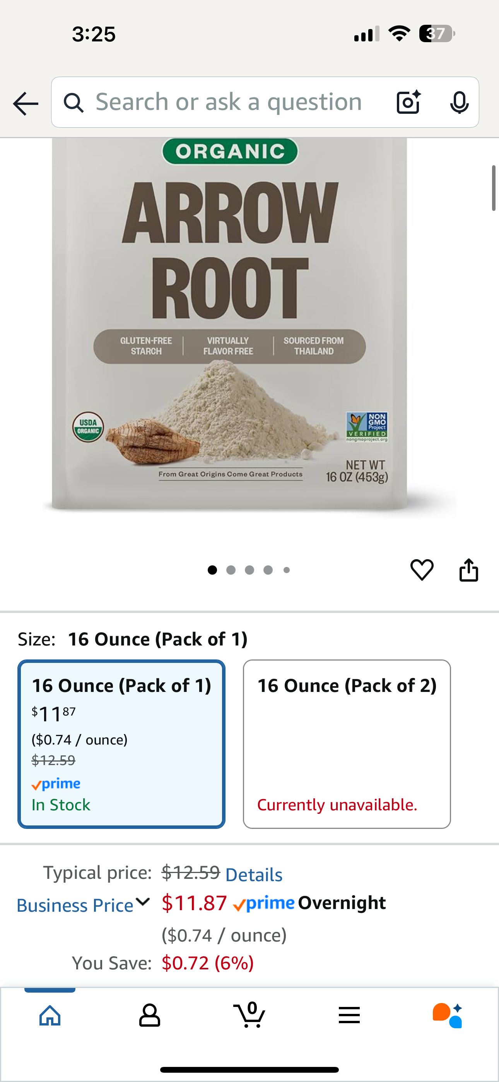Open hamburger menu tab

click(x=349, y=1015)
